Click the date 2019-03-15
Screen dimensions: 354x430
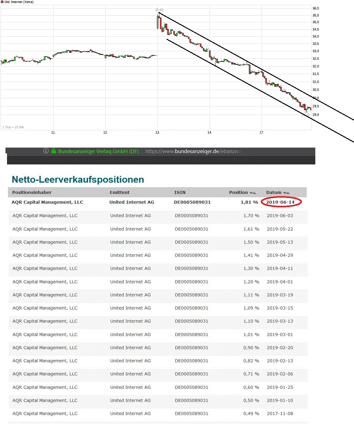click(x=280, y=308)
